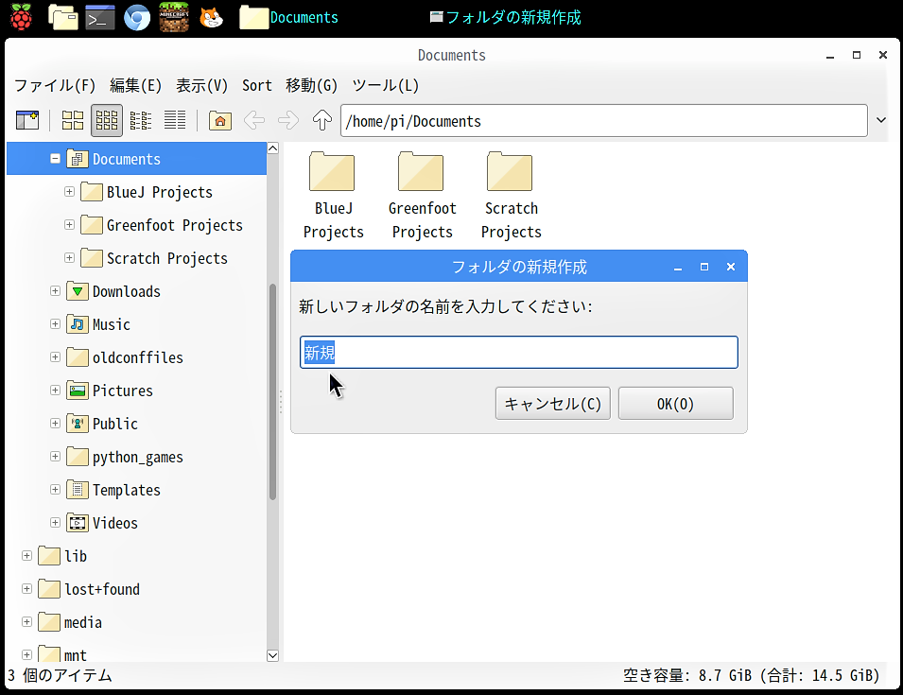This screenshot has width=903, height=695.
Task: Switch to フォルダの新規作成 taskbar entry
Action: pos(506,17)
